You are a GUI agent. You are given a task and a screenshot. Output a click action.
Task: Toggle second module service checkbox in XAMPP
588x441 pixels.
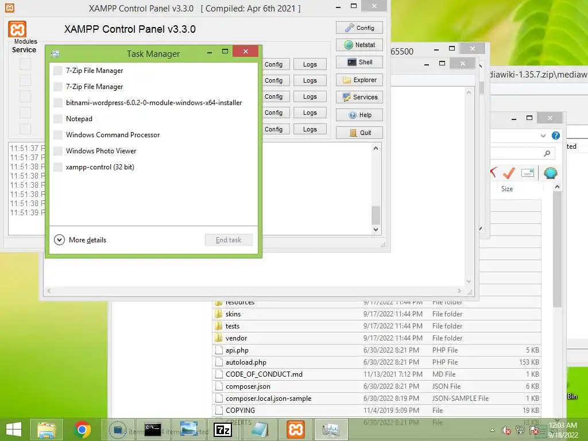(25, 80)
